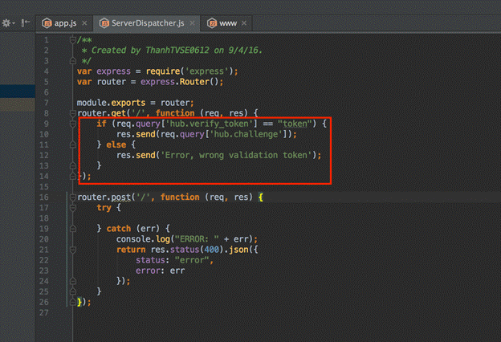Collapse the else block fold at line 11
501x342 pixels.
pos(73,145)
